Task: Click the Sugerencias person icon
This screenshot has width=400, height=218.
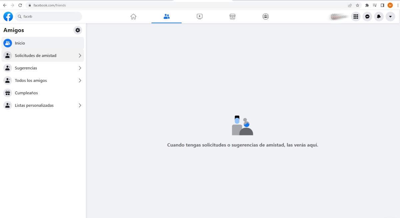Action: [8, 68]
